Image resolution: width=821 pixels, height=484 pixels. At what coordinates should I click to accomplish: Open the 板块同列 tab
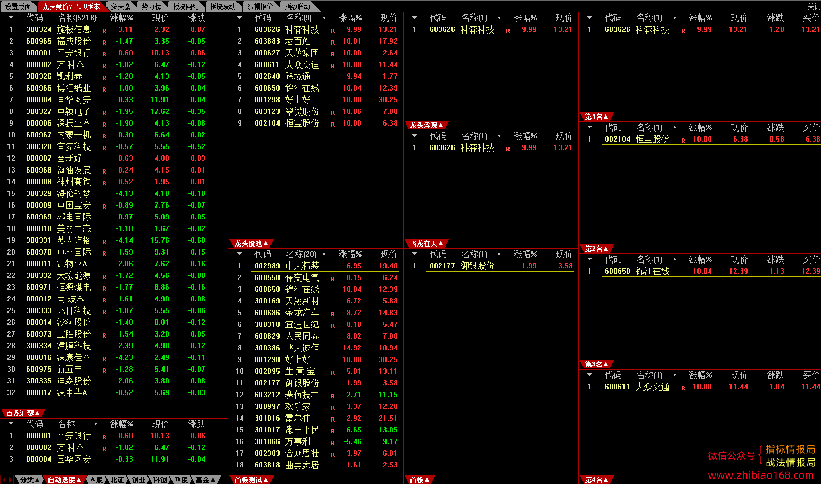click(x=186, y=6)
